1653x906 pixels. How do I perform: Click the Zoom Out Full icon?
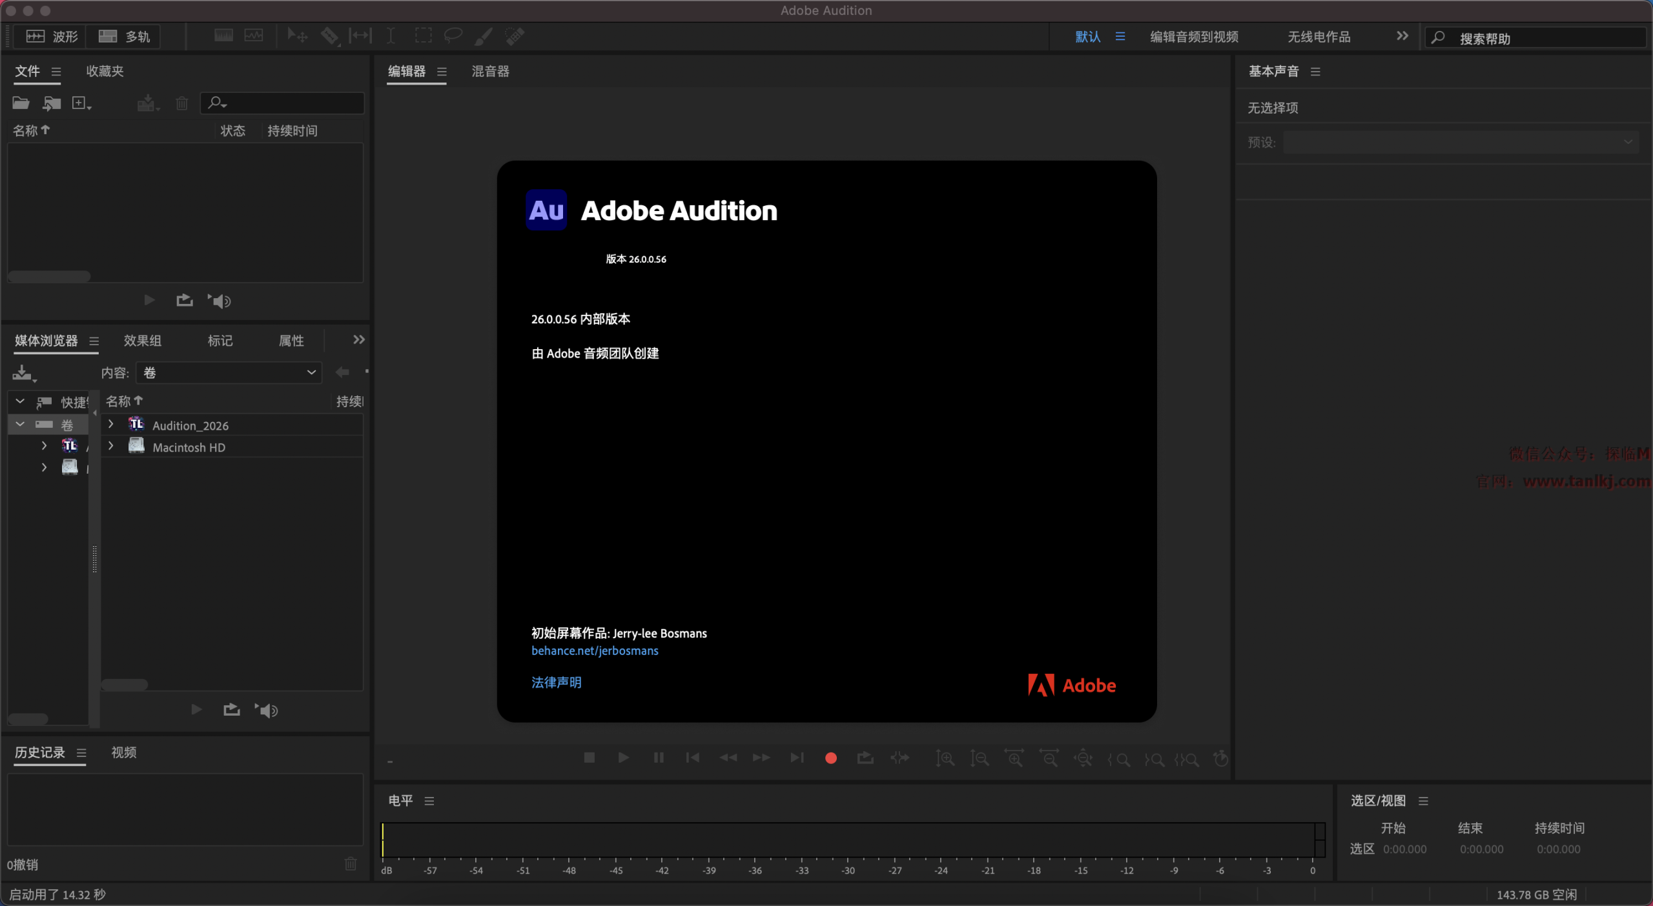tap(1083, 759)
